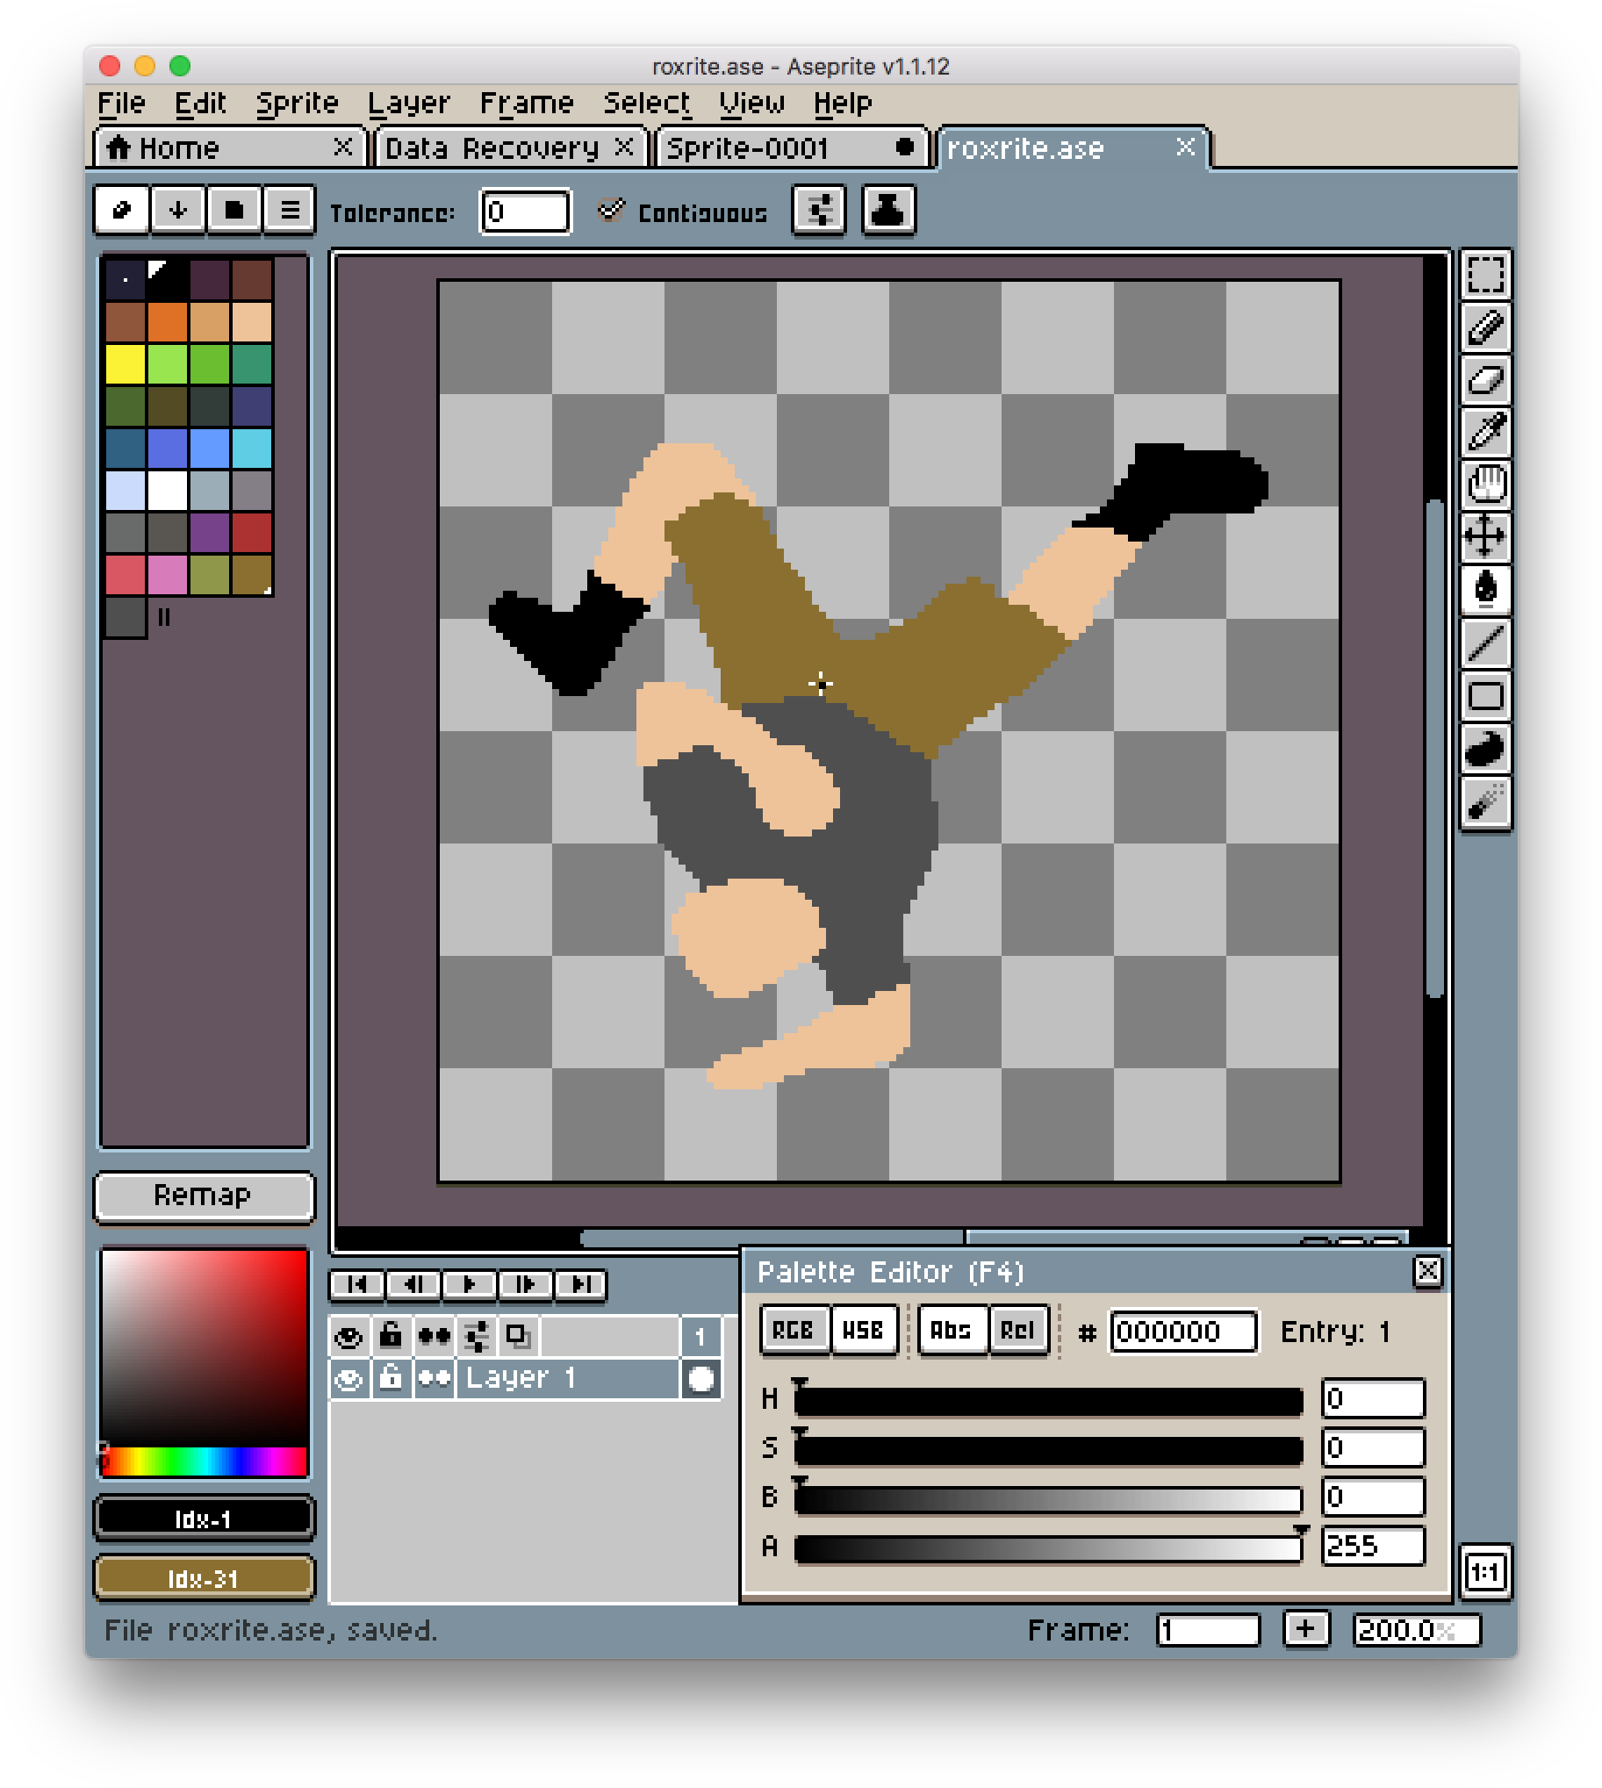Click the Alpha slider in Palette Editor
1602x1788 pixels.
[x=1047, y=1547]
